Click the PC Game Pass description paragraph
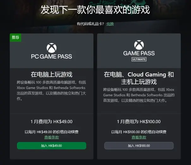 [51, 90]
